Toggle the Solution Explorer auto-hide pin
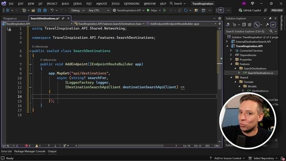The width and height of the screenshot is (286, 161). [x=270, y=18]
